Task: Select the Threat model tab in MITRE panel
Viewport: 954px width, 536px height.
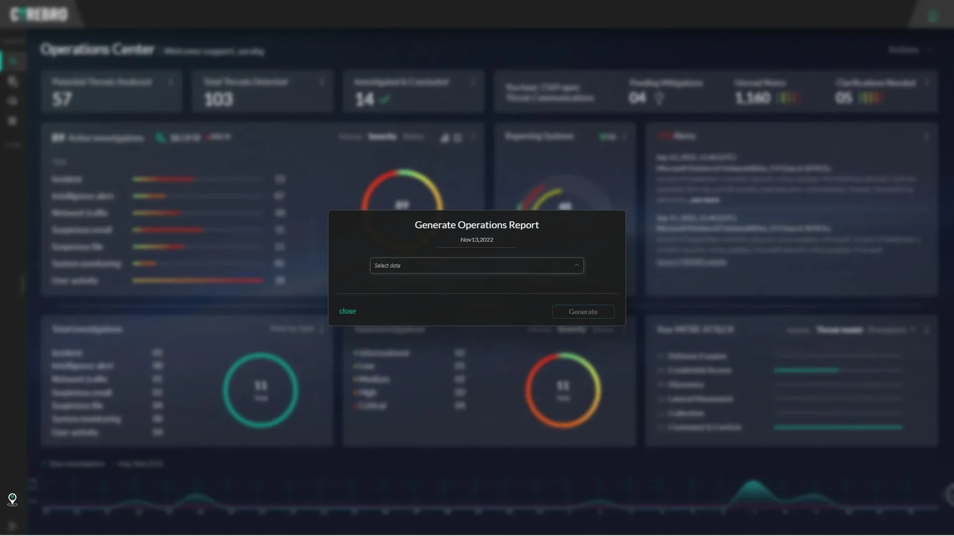Action: [840, 330]
